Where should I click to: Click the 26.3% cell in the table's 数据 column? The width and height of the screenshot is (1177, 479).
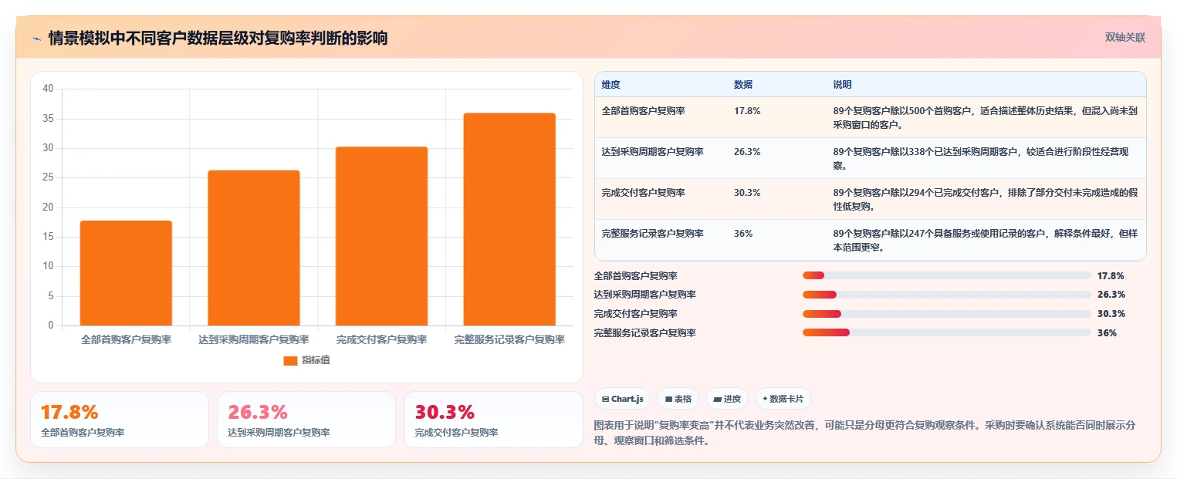(x=746, y=152)
